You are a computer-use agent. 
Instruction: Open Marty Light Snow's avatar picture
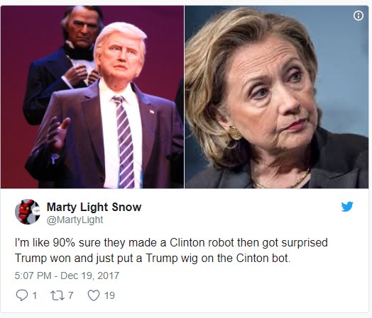28,212
